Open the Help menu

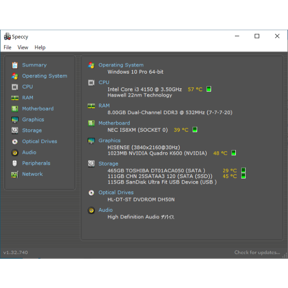coord(40,47)
